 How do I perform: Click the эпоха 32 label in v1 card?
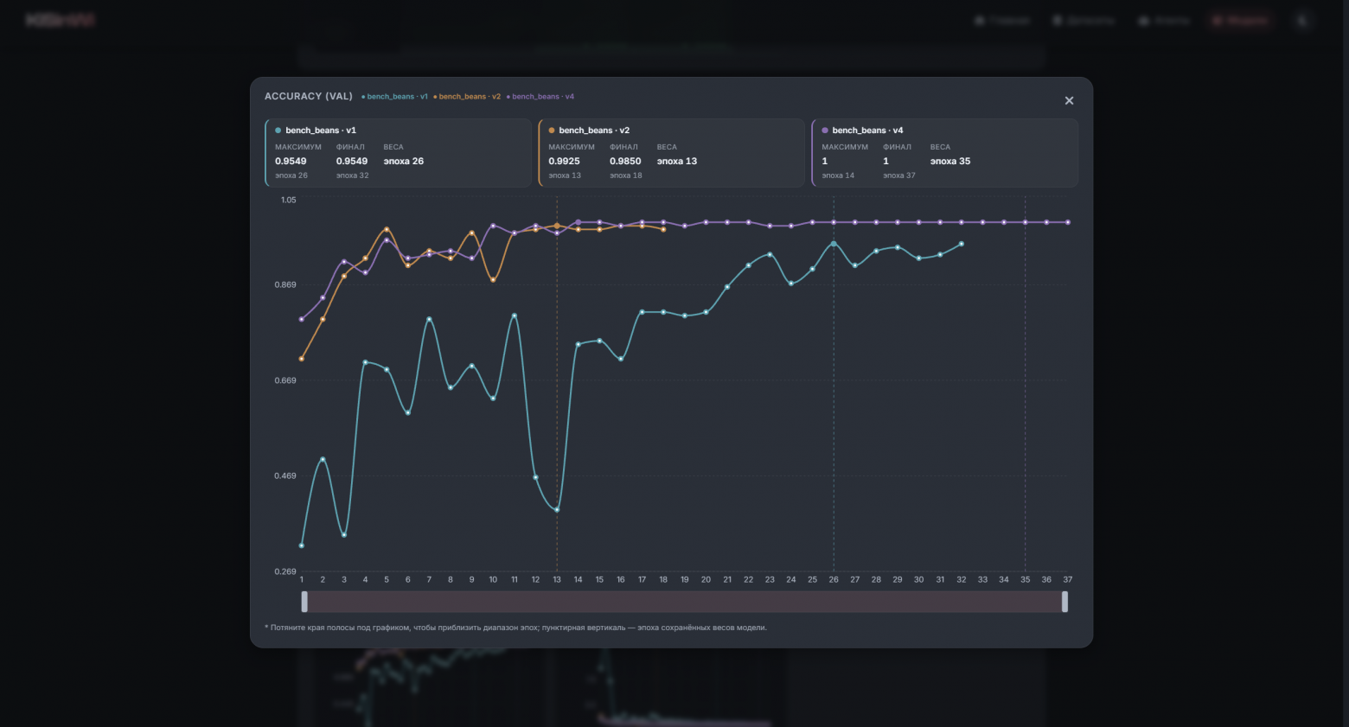(x=353, y=175)
